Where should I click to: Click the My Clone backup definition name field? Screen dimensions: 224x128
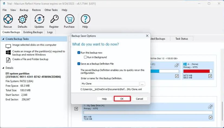click(110, 84)
